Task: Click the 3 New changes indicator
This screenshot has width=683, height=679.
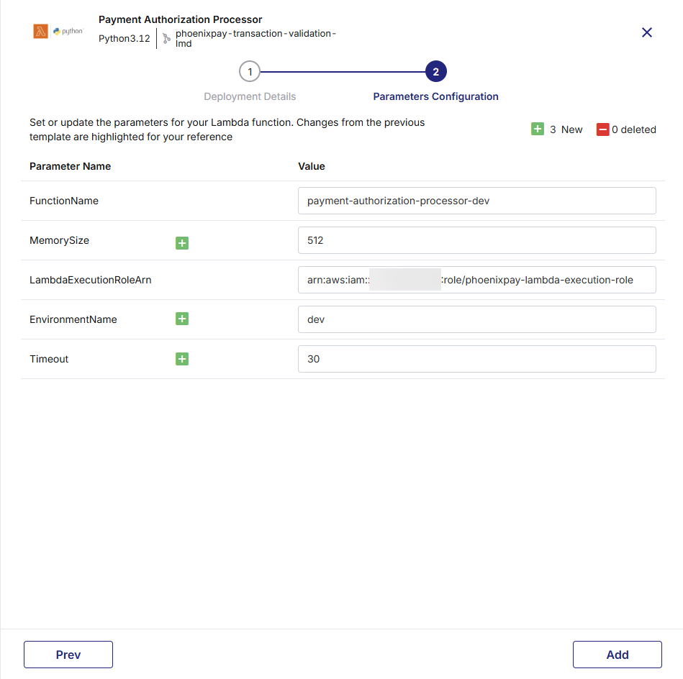Action: pyautogui.click(x=558, y=129)
